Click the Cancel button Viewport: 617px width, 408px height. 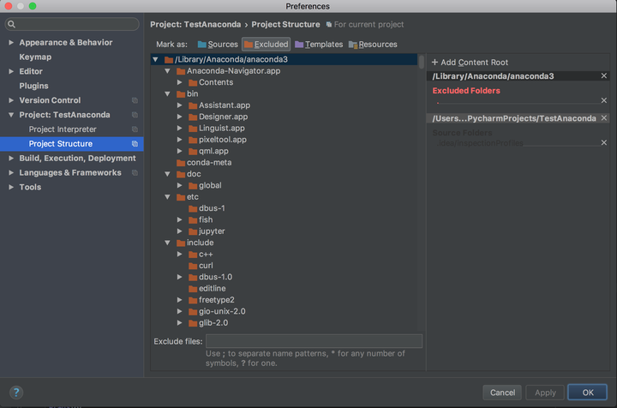(502, 393)
